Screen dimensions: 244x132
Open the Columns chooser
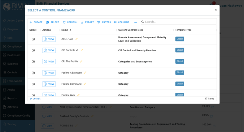121,22
